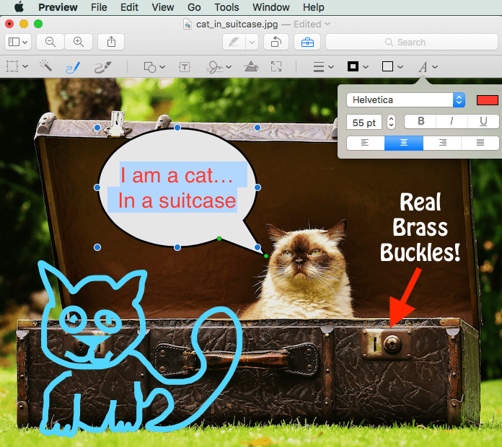This screenshot has height=447, width=502.
Task: Open the Tools menu
Action: click(x=226, y=7)
